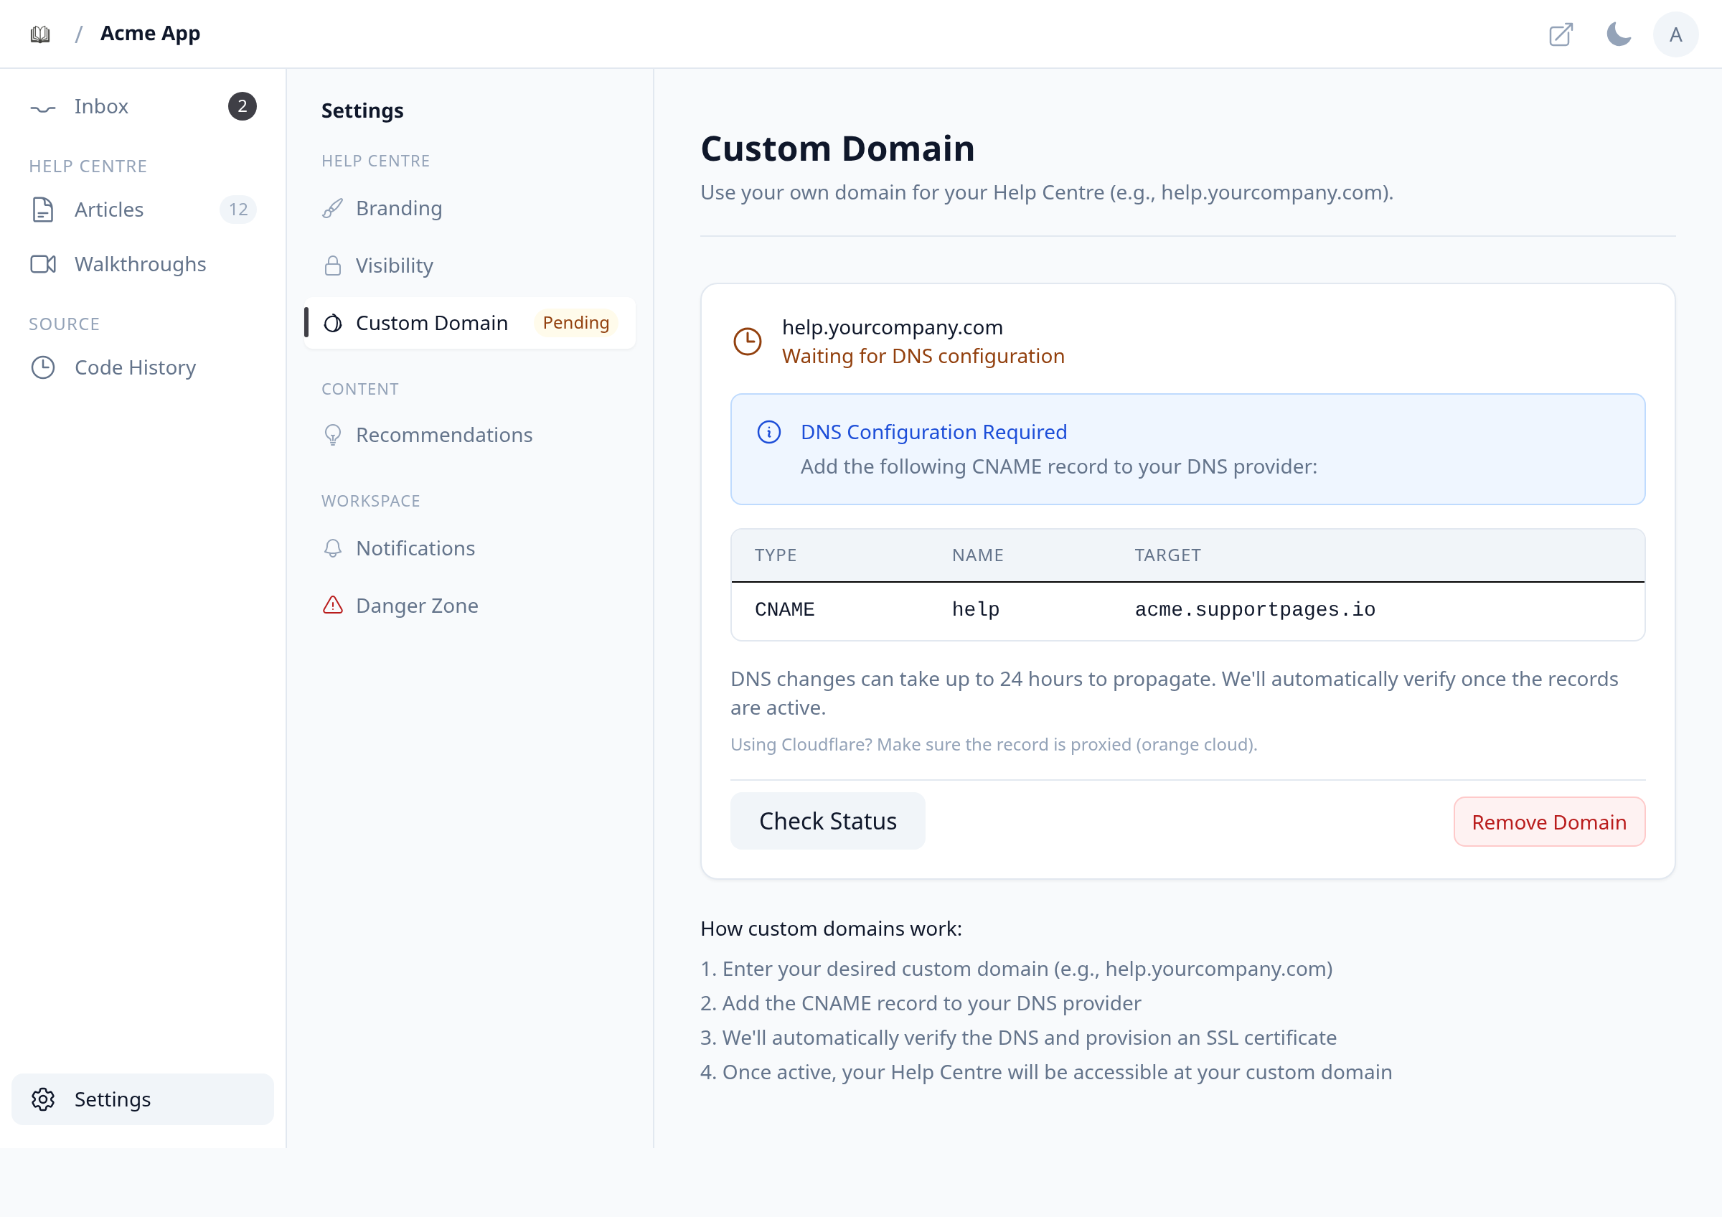
Task: Click the Settings item at sidebar bottom
Action: (143, 1099)
